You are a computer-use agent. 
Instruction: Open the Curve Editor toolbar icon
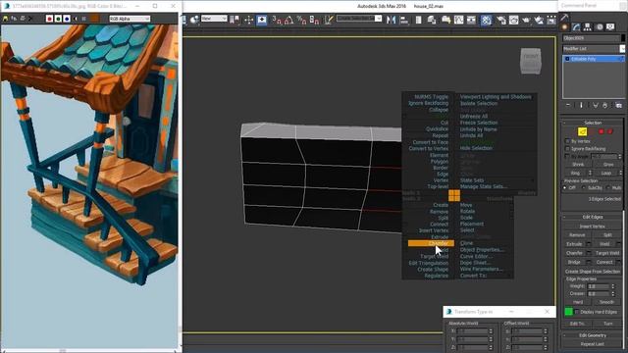click(458, 20)
